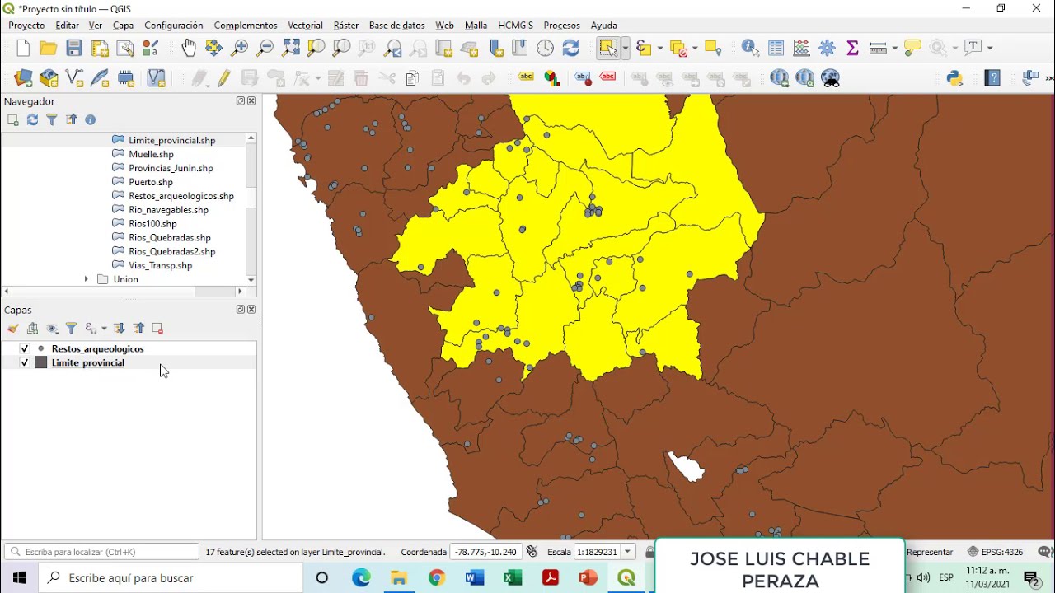The image size is (1055, 593).
Task: Activate the Select Features by rectangle tool
Action: tap(607, 49)
